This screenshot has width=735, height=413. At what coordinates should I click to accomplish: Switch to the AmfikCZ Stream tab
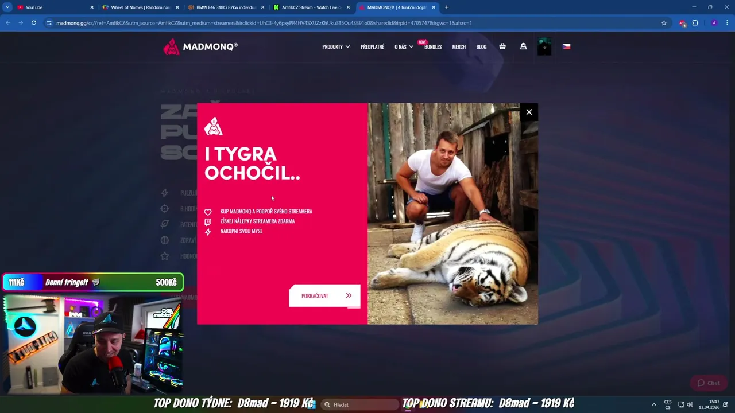pos(312,7)
